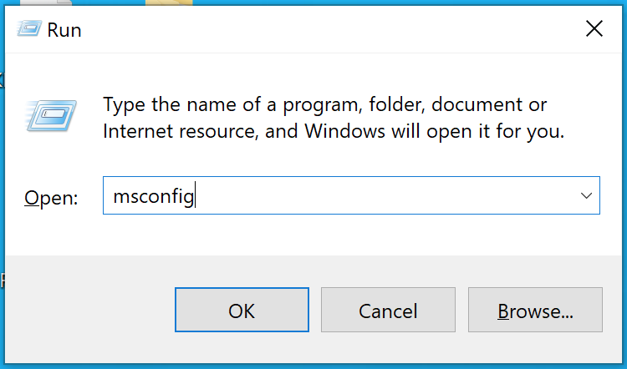Expand the Open combo box history arrow
This screenshot has width=627, height=369.
(x=586, y=195)
